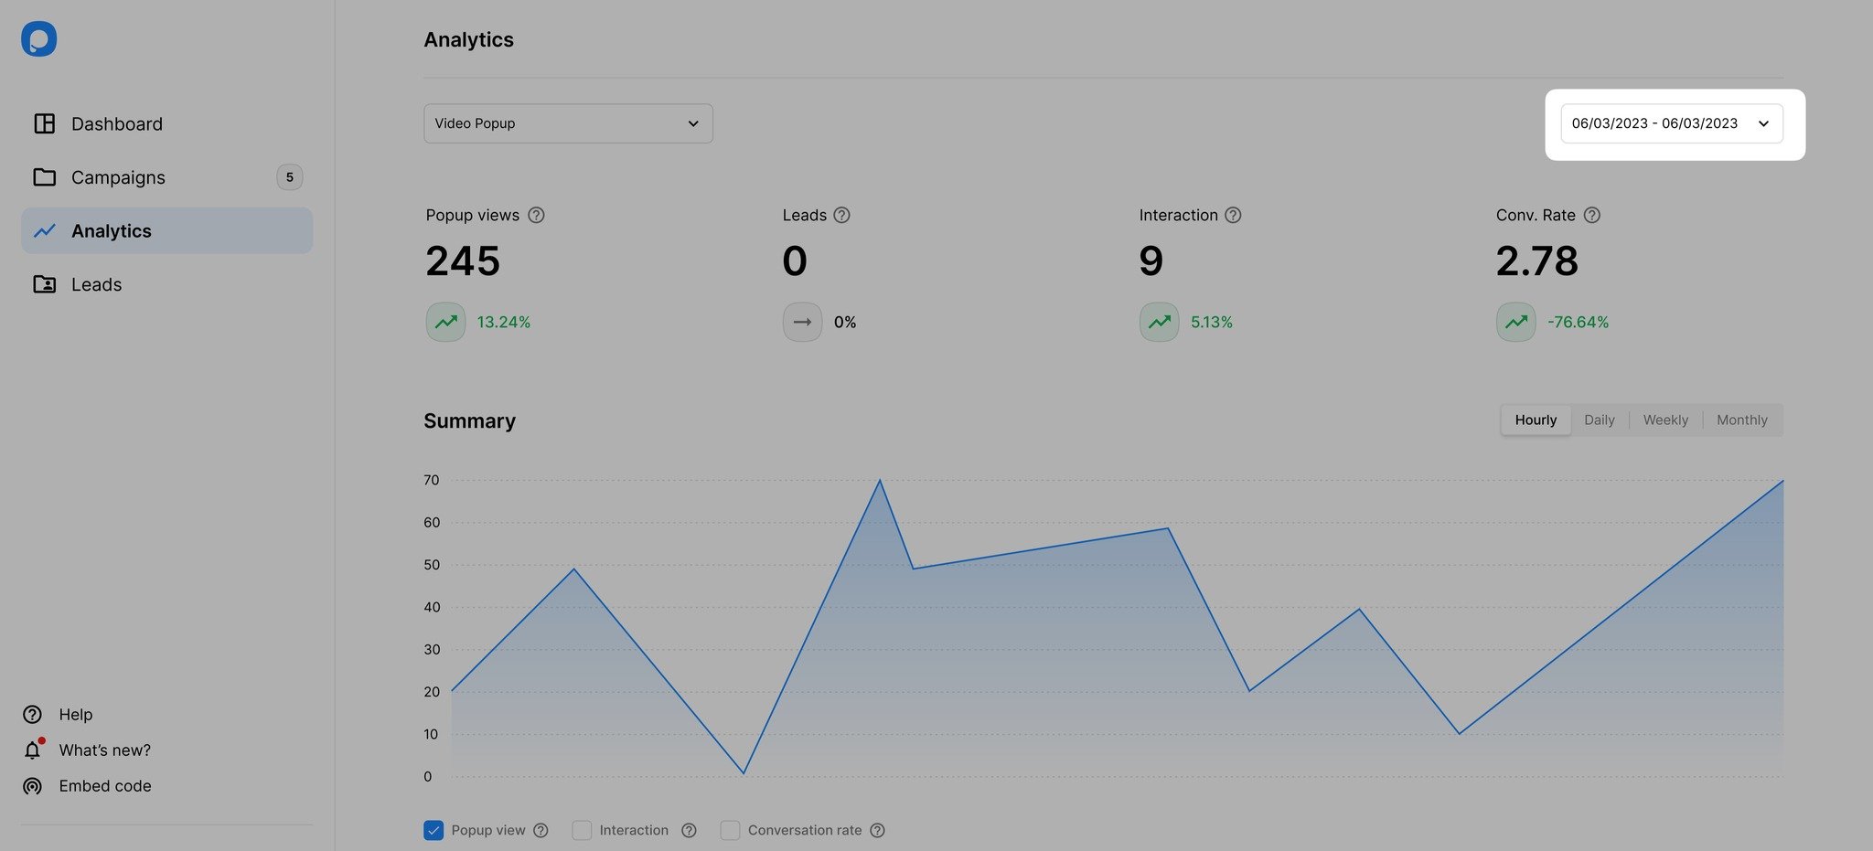
Task: Click the Summary section heading
Action: [470, 420]
